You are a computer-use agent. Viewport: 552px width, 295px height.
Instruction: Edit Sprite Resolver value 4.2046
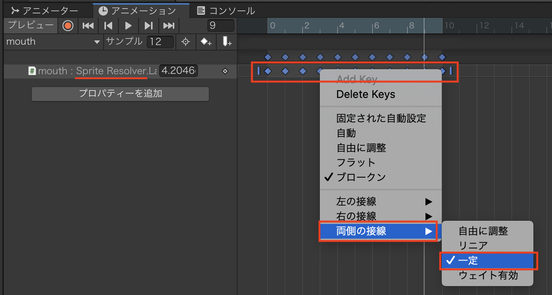(178, 71)
